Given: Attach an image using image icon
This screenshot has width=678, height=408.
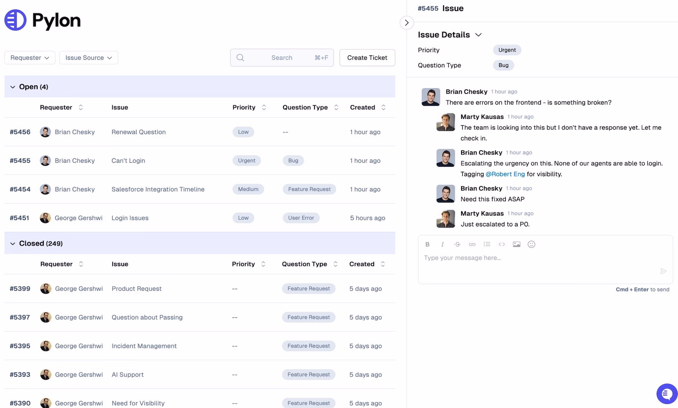Looking at the screenshot, I should 517,244.
